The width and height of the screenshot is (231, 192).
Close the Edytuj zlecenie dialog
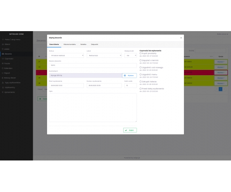tap(181, 38)
